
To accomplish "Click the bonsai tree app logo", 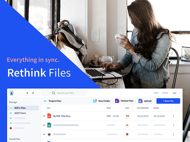I will 12,93.
